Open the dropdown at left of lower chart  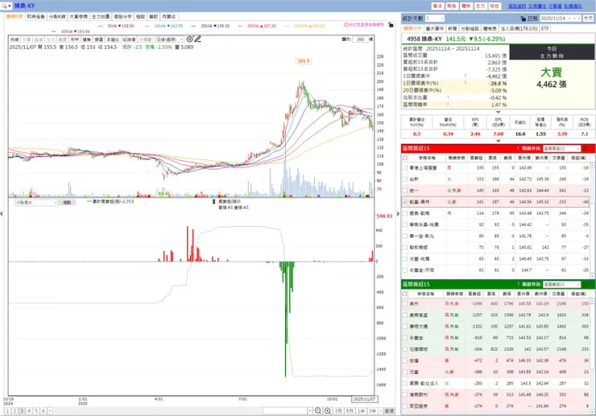coord(36,203)
